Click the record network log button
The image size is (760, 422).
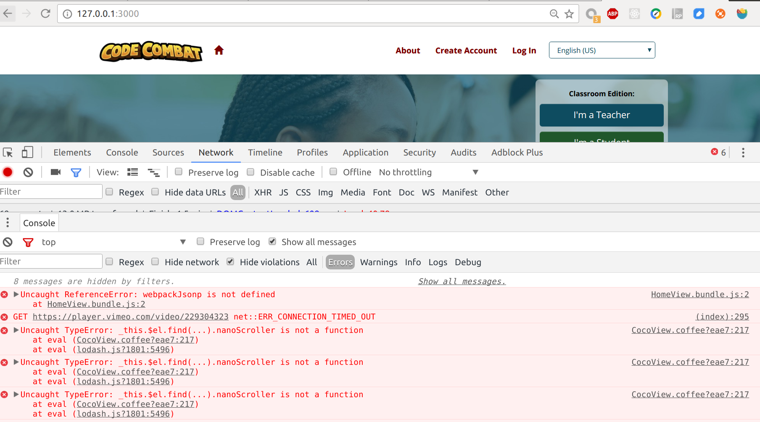8,172
